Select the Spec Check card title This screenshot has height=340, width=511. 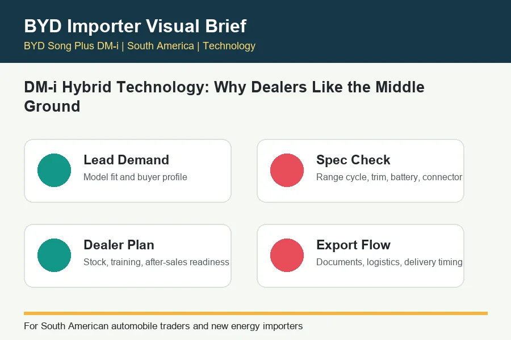tap(353, 160)
